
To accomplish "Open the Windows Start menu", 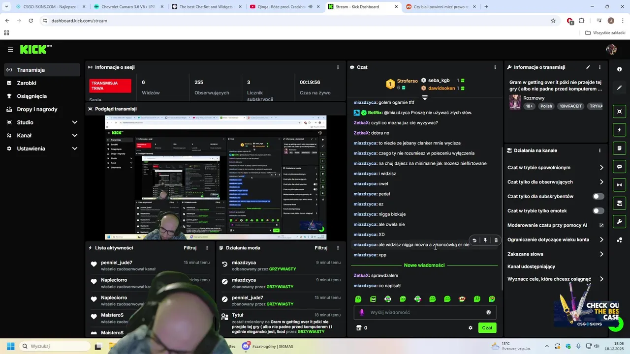I will click(x=10, y=346).
